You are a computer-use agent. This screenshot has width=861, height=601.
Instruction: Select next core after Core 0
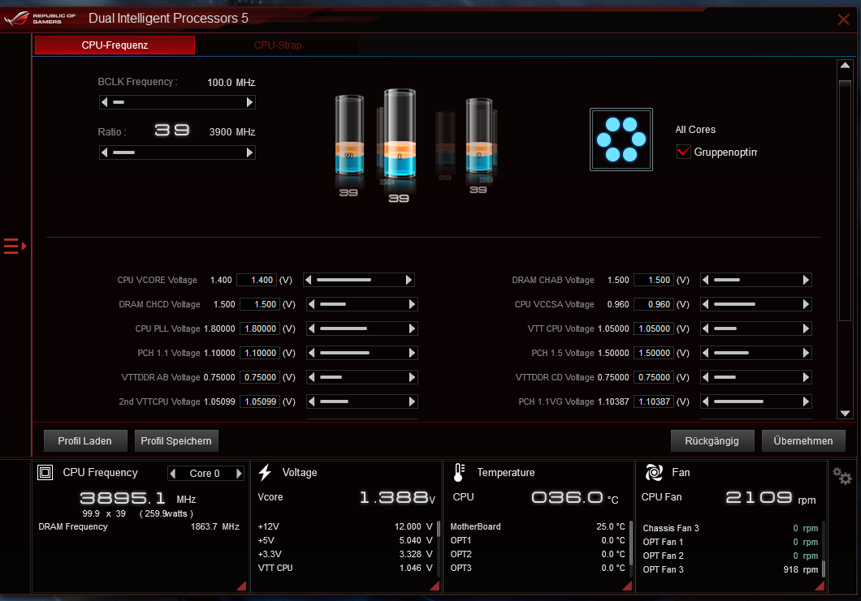point(239,473)
